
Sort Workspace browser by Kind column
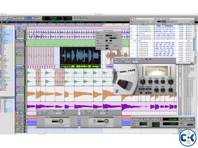[x=189, y=24]
